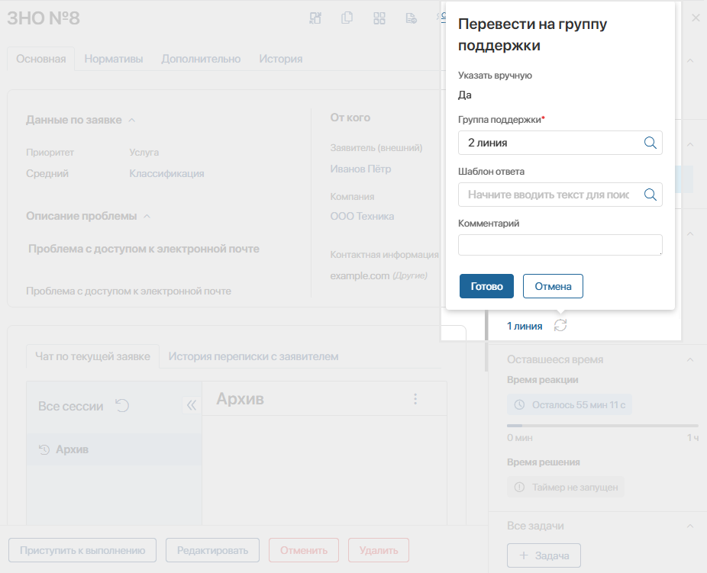Refresh the Все сессии list
The image size is (707, 573).
tap(122, 405)
